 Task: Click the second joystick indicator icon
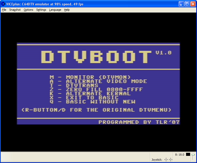tap(171, 160)
